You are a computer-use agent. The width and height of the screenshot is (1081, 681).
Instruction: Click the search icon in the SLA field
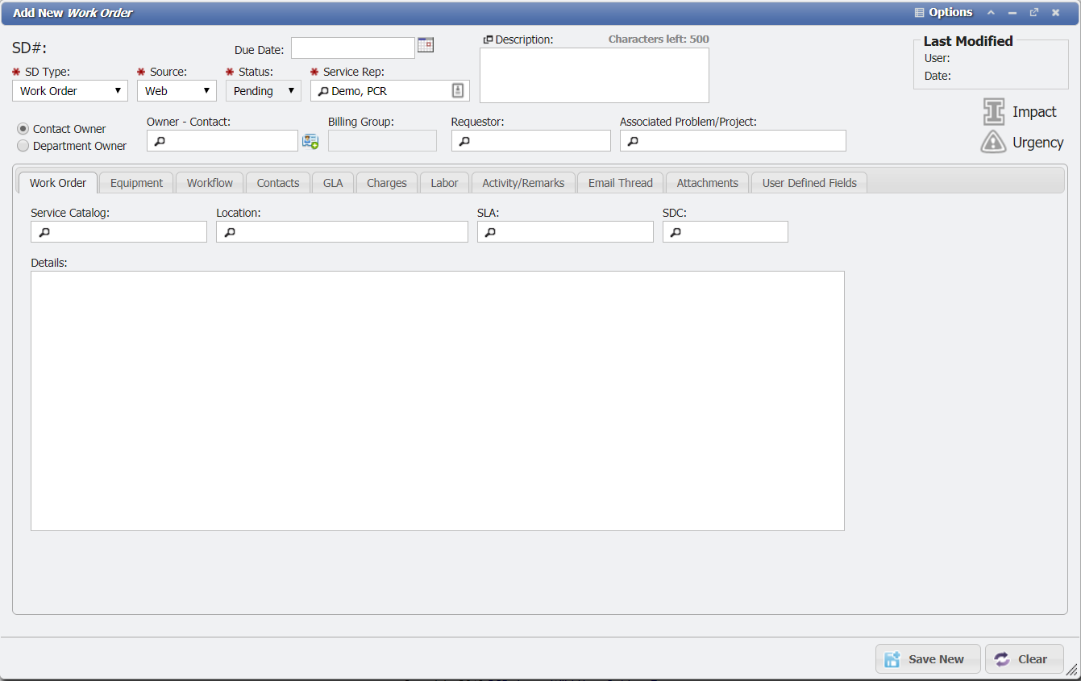tap(489, 231)
